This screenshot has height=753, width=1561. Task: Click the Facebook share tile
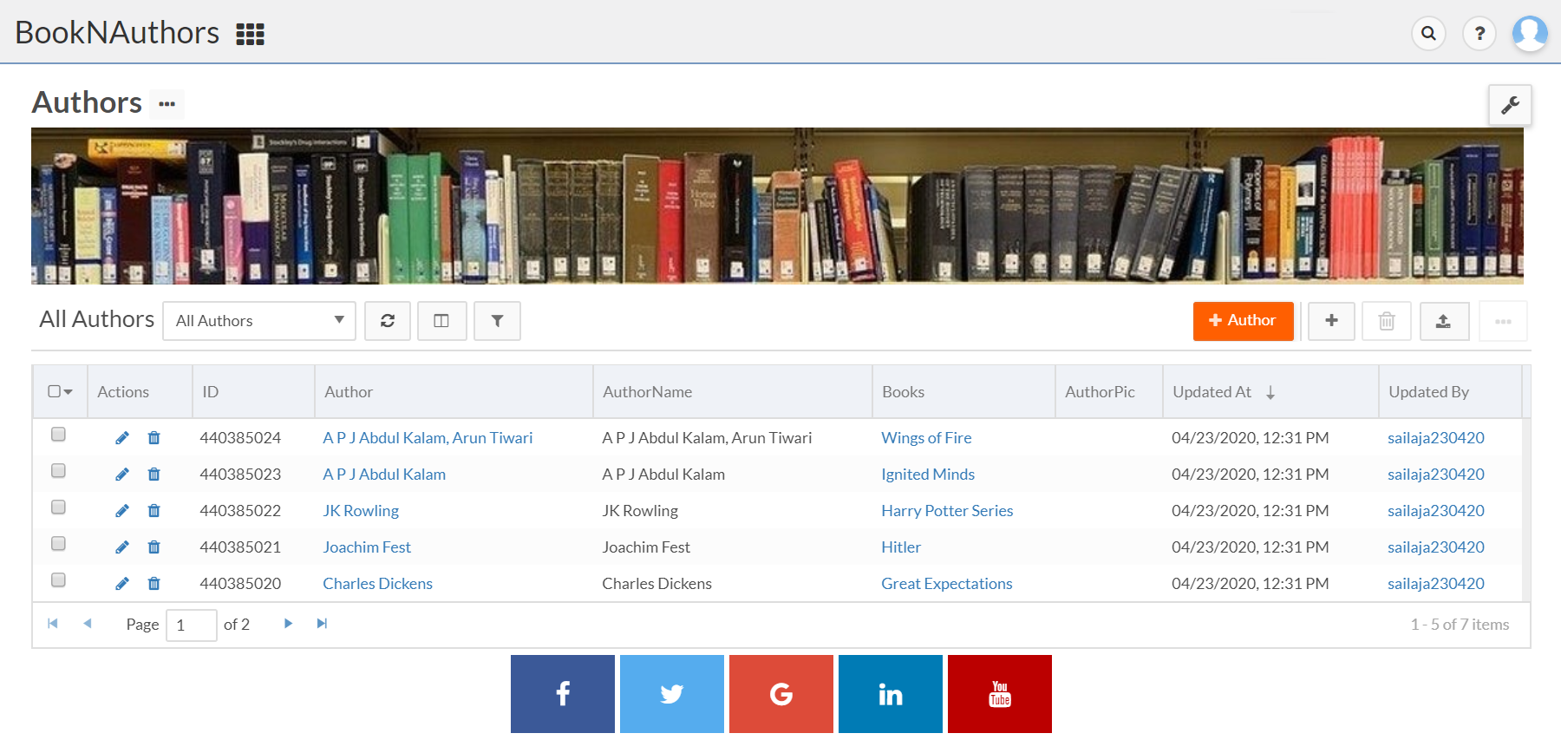(x=563, y=694)
